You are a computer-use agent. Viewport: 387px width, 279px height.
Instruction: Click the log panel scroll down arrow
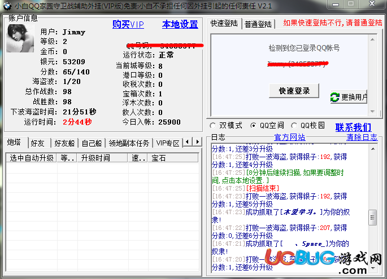(373, 268)
